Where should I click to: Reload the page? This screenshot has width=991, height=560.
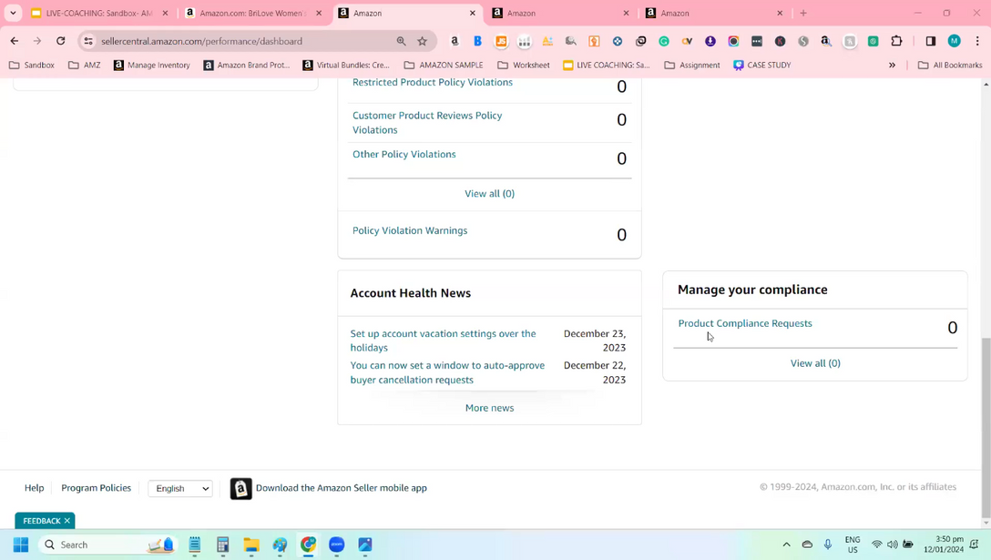pyautogui.click(x=61, y=41)
